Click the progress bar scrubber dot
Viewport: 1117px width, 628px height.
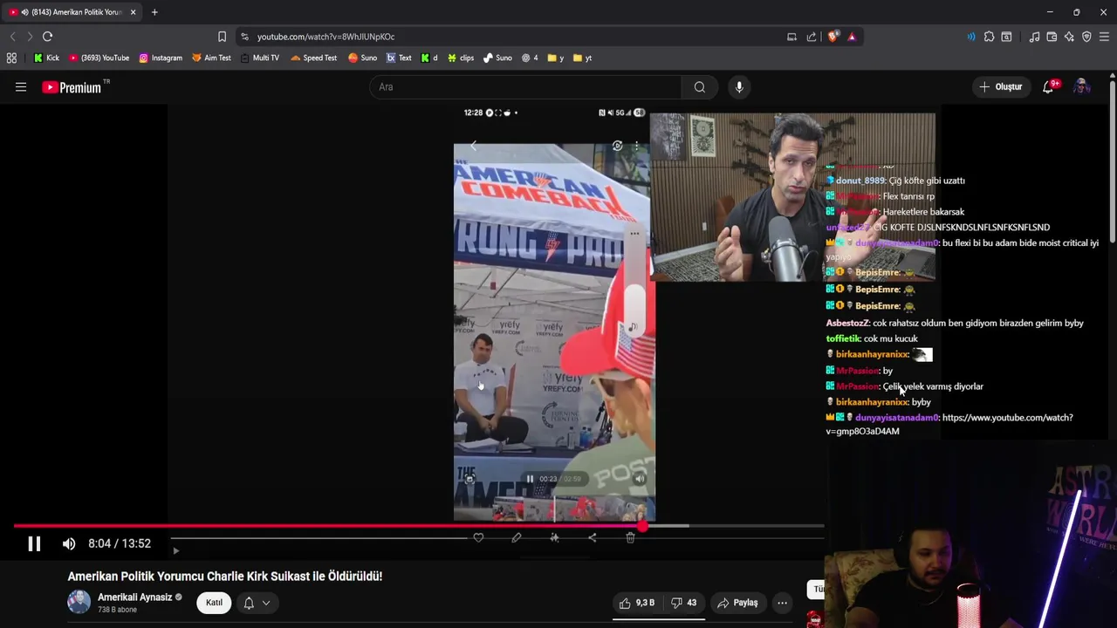pyautogui.click(x=643, y=526)
